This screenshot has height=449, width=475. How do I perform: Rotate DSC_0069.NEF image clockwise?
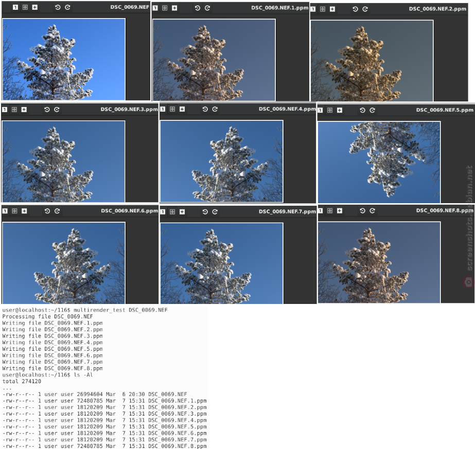click(x=67, y=7)
